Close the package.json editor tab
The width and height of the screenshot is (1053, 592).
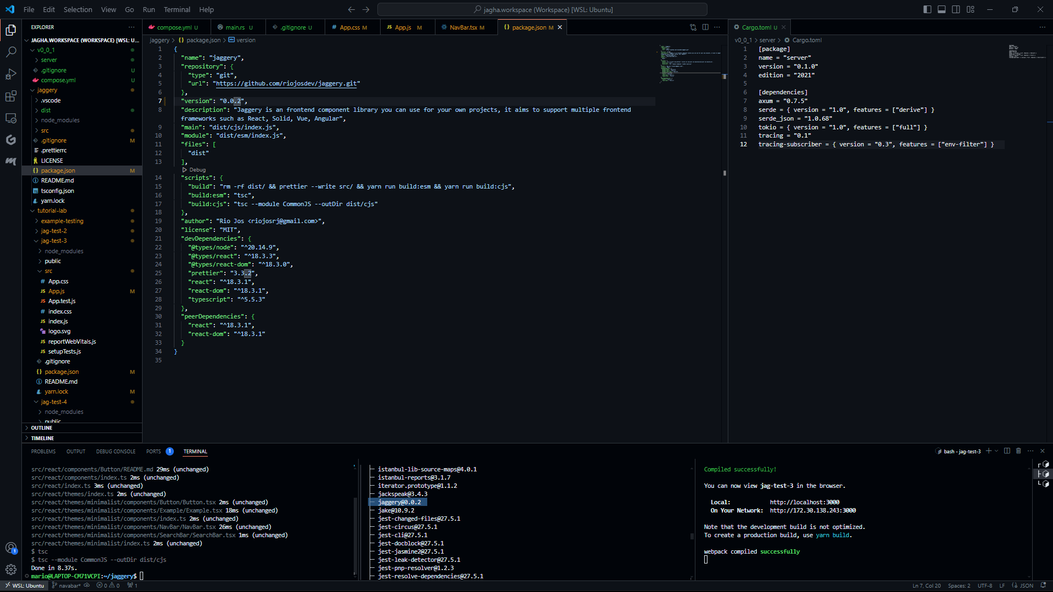click(x=560, y=27)
